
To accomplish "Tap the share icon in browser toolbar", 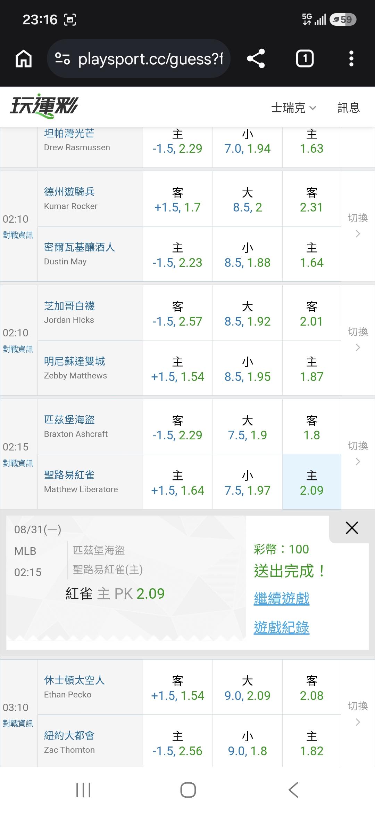I will (x=256, y=58).
